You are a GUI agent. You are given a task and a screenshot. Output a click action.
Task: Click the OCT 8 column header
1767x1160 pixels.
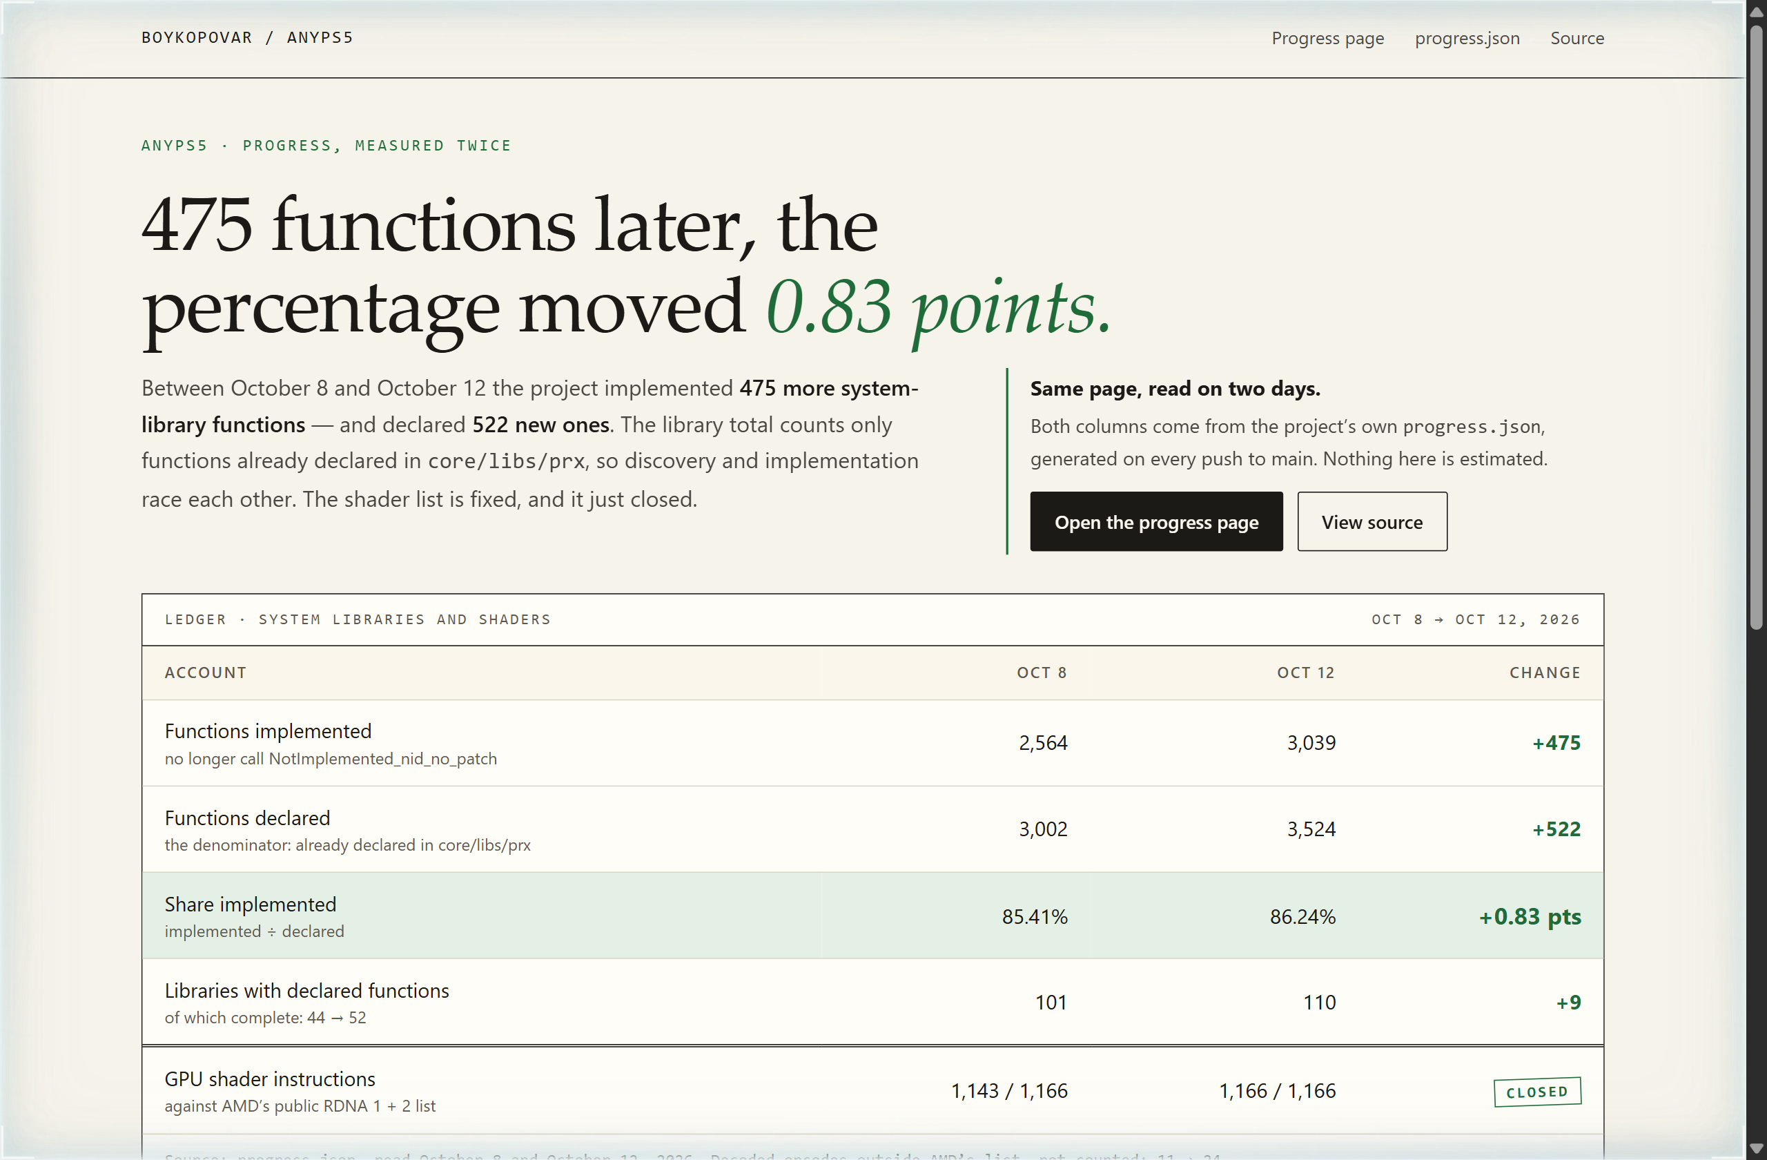[x=1042, y=672]
